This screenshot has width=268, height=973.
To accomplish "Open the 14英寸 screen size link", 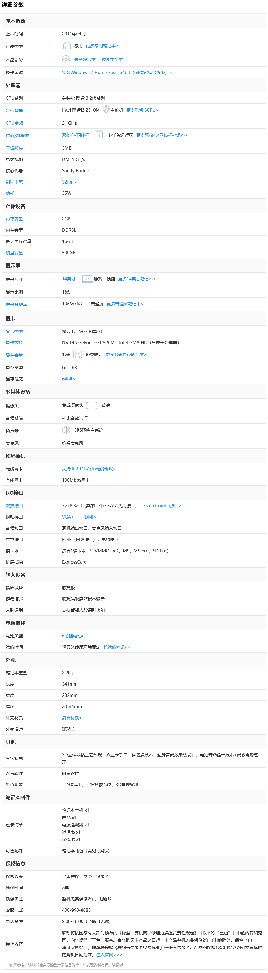I will (x=69, y=279).
